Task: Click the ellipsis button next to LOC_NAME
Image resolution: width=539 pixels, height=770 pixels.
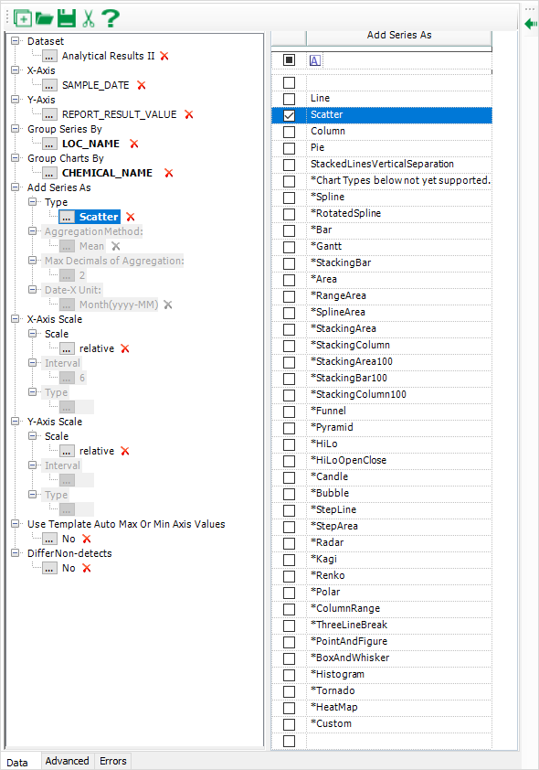Action: tap(49, 144)
